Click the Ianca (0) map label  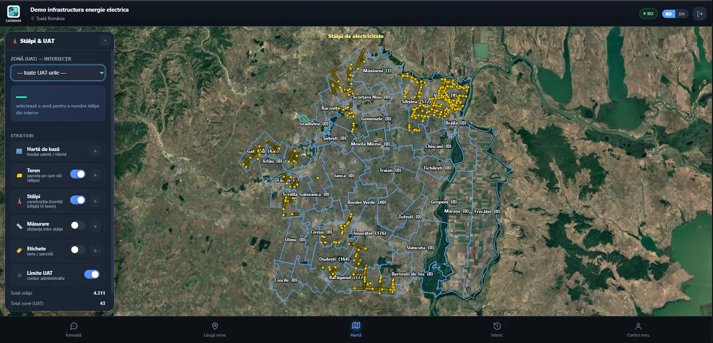(x=344, y=176)
